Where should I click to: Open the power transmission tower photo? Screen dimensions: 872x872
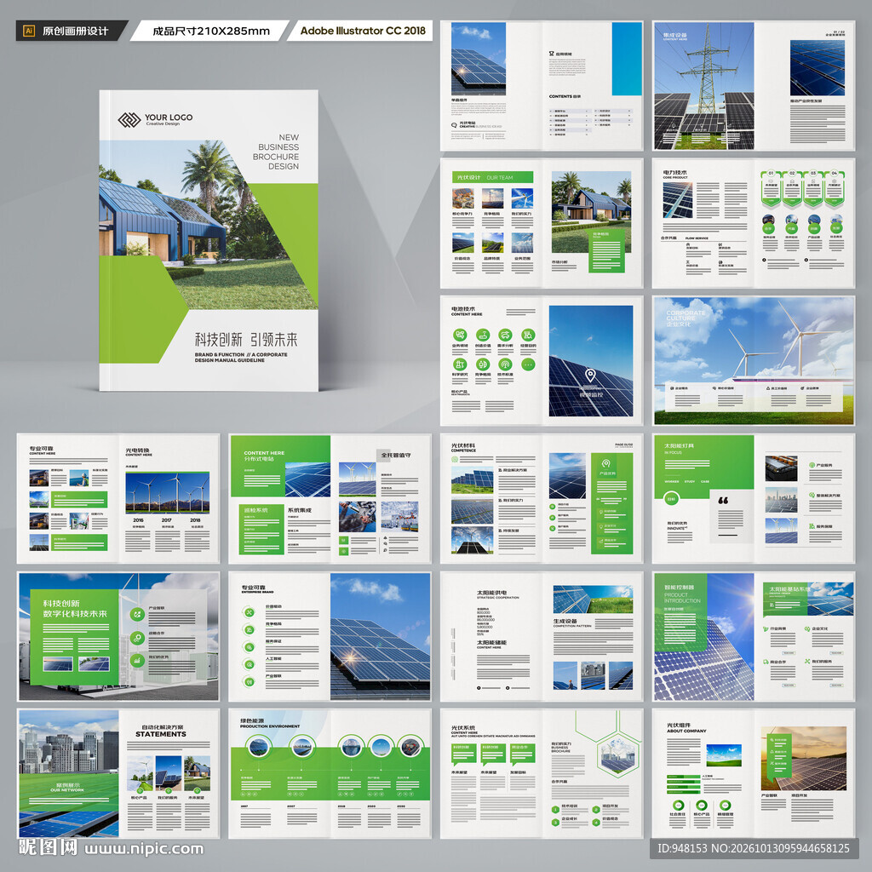(x=703, y=86)
